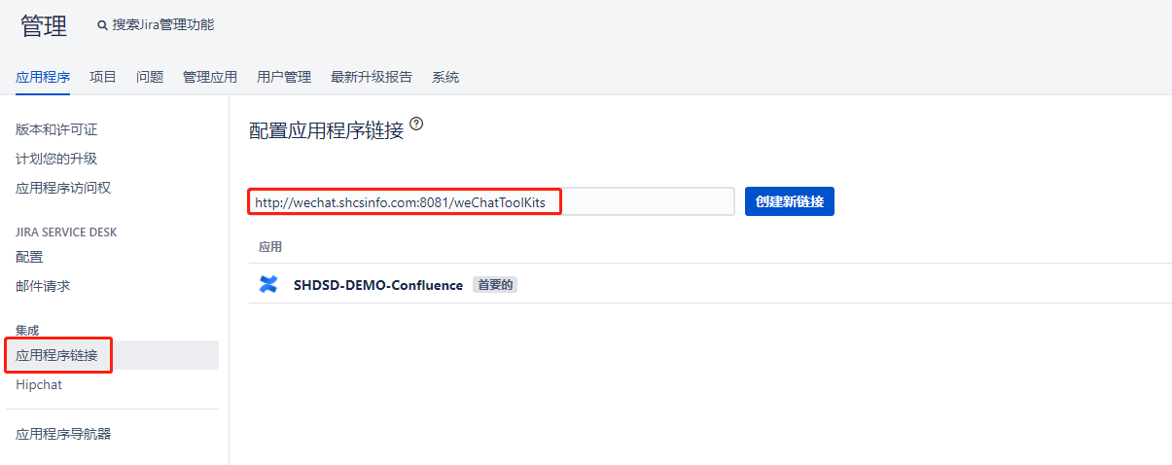Switch to the 应用程序 tab
Viewport: 1172px width, 465px height.
point(43,77)
